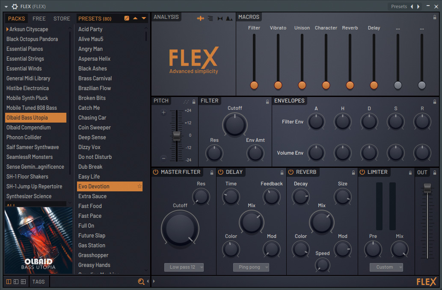Screen dimensions: 442x290
Task: Go to next preset with the orange down arrow
Action: pyautogui.click(x=144, y=18)
